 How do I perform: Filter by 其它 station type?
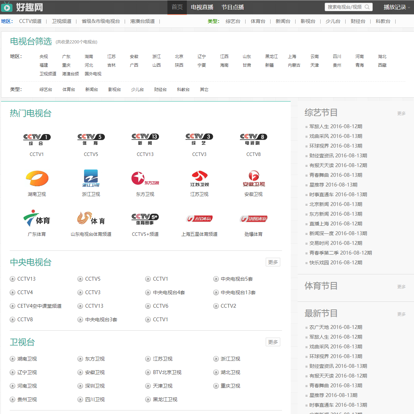pyautogui.click(x=204, y=90)
